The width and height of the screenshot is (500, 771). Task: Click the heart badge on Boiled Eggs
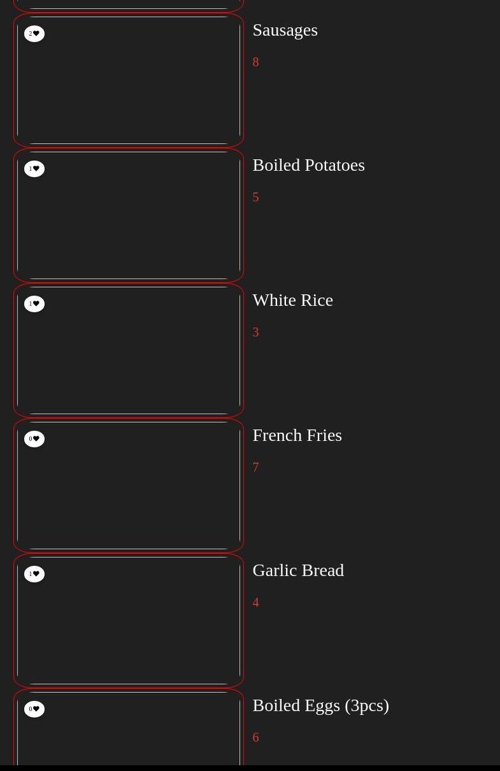pyautogui.click(x=34, y=709)
